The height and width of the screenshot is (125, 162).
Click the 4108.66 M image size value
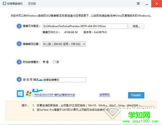[71, 32]
